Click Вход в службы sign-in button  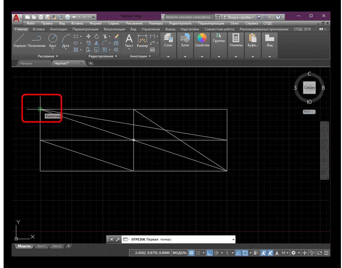tap(238, 17)
